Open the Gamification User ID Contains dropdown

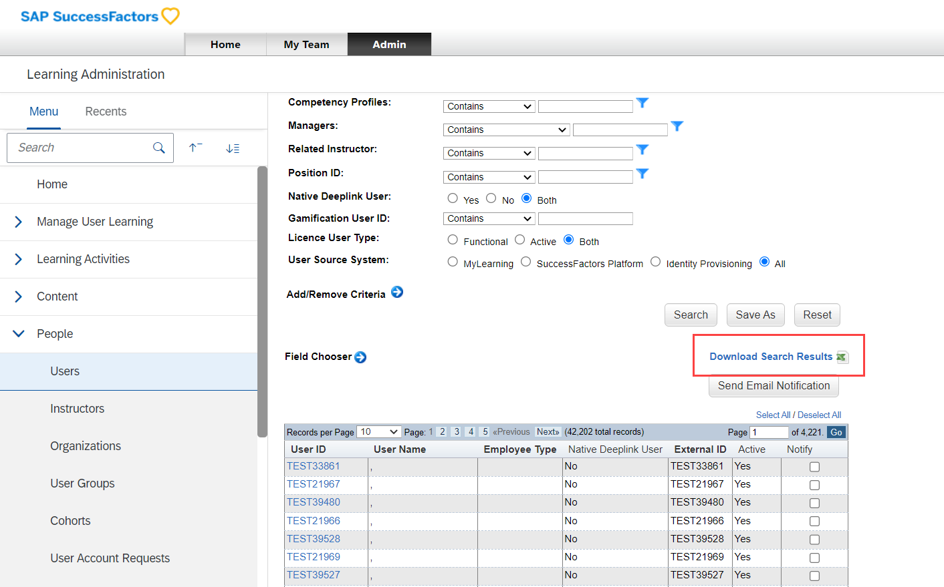[489, 218]
